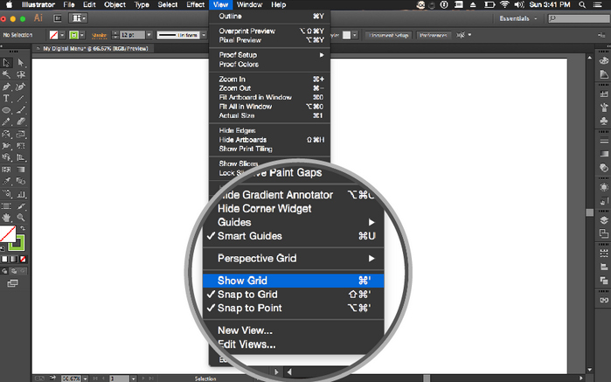Open the Color panel icon
Screen dimensions: 611x382
pos(604,61)
